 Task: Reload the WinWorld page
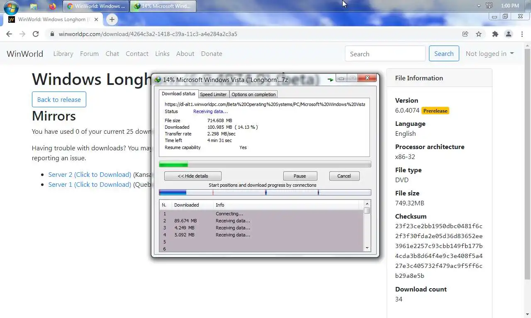click(x=36, y=34)
